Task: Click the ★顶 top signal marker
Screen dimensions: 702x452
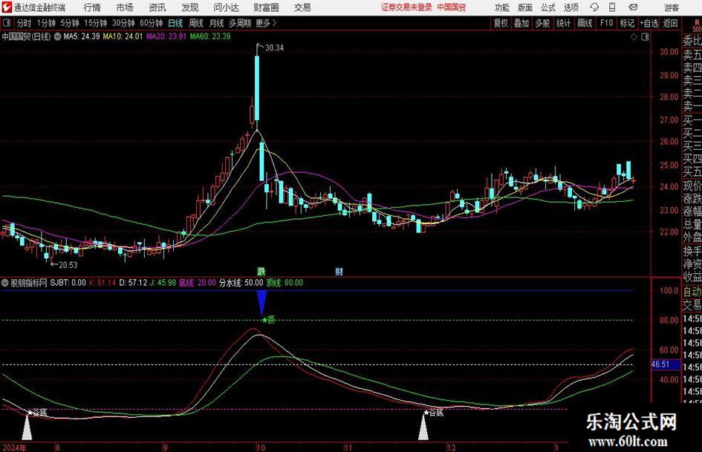Action: point(269,320)
